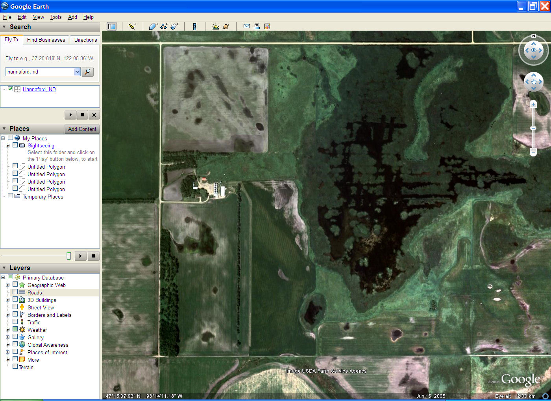Enable the Roads layer checkbox
Viewport: 551px width, 401px height.
tap(15, 292)
